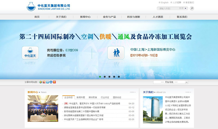Show the first banner slide dot

[x=100, y=77]
